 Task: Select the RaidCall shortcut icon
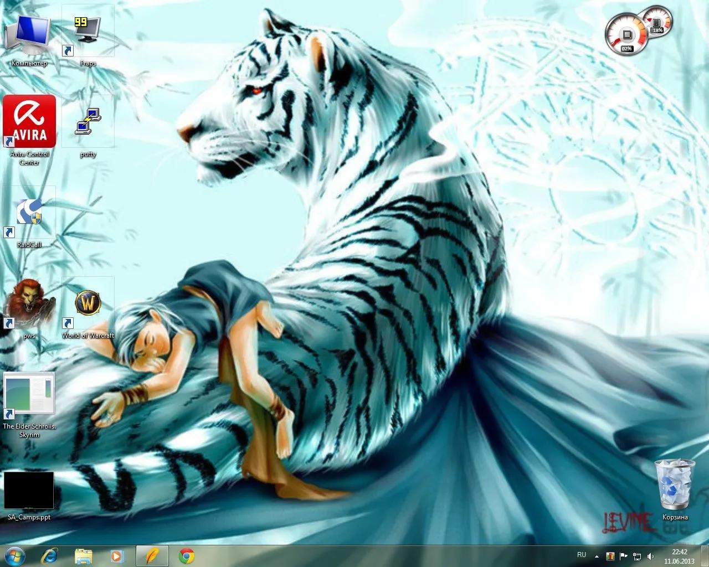29,213
